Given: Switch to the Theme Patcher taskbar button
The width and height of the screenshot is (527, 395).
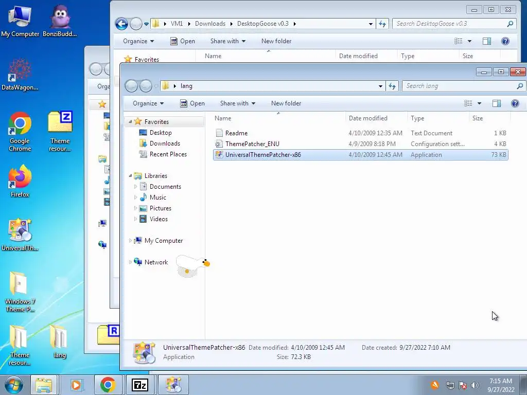Looking at the screenshot, I should (x=173, y=385).
